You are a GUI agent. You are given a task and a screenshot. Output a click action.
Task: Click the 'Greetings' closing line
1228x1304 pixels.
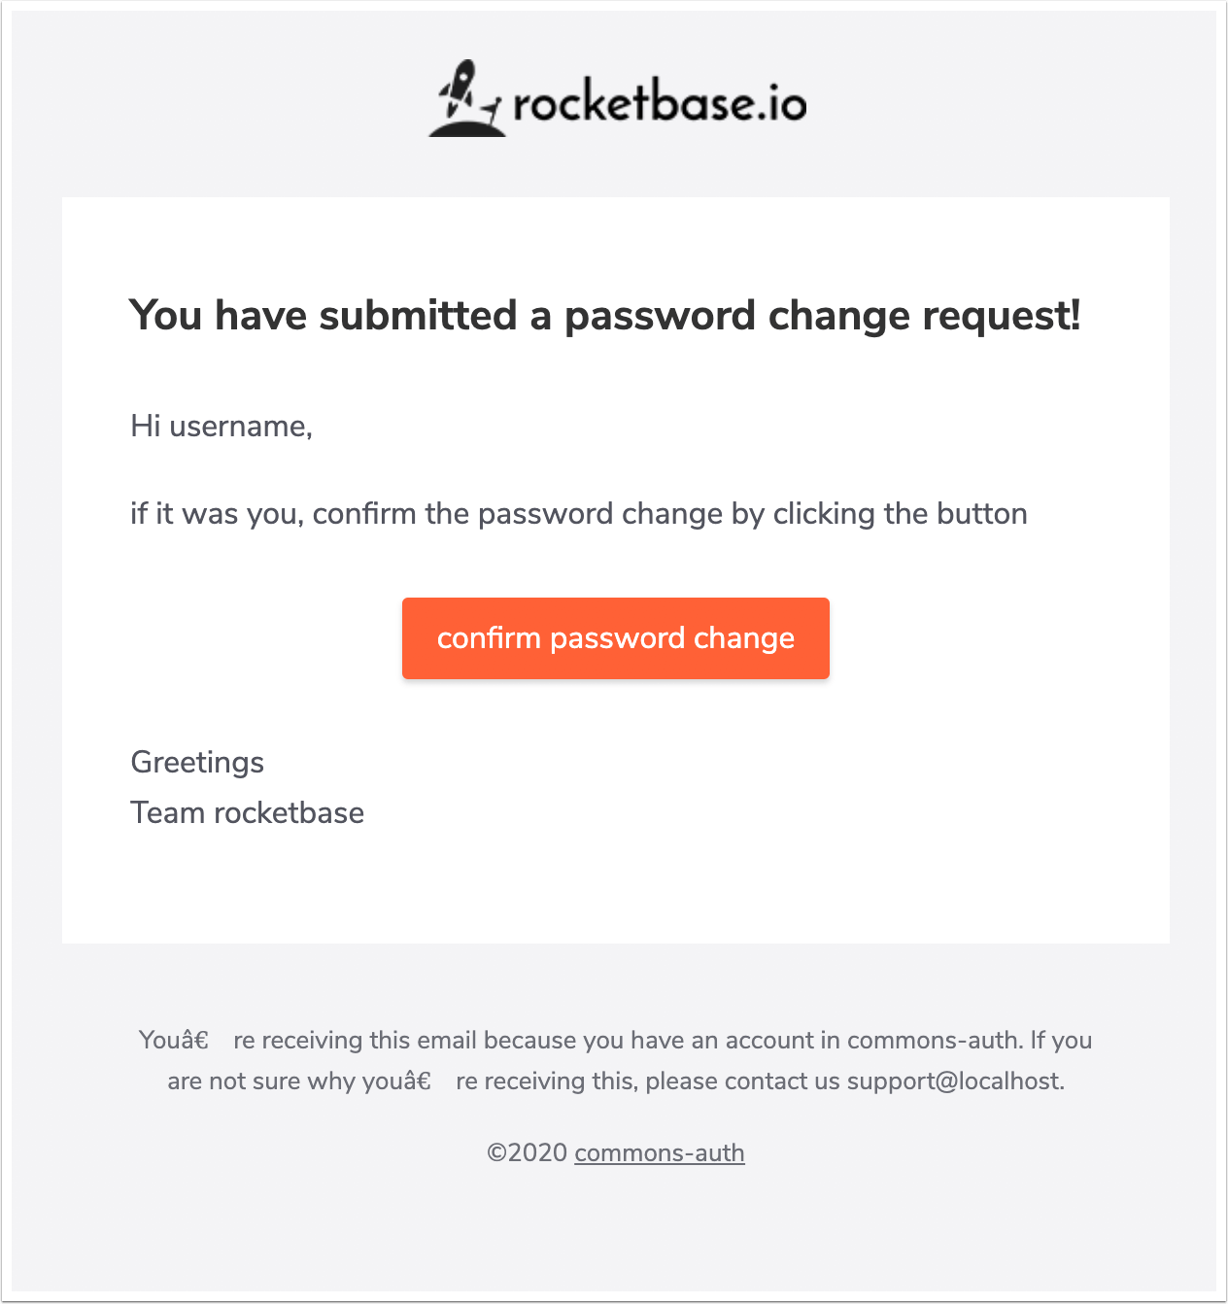pos(196,762)
